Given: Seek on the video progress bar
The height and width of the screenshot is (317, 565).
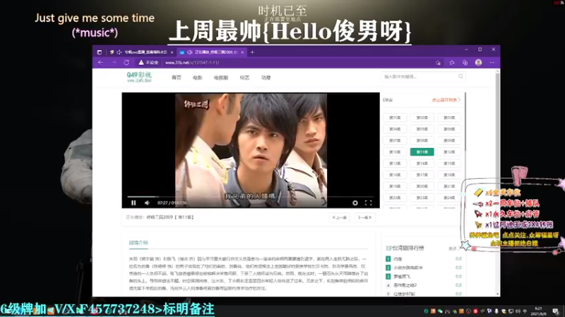Looking at the screenshot, I should click(251, 197).
